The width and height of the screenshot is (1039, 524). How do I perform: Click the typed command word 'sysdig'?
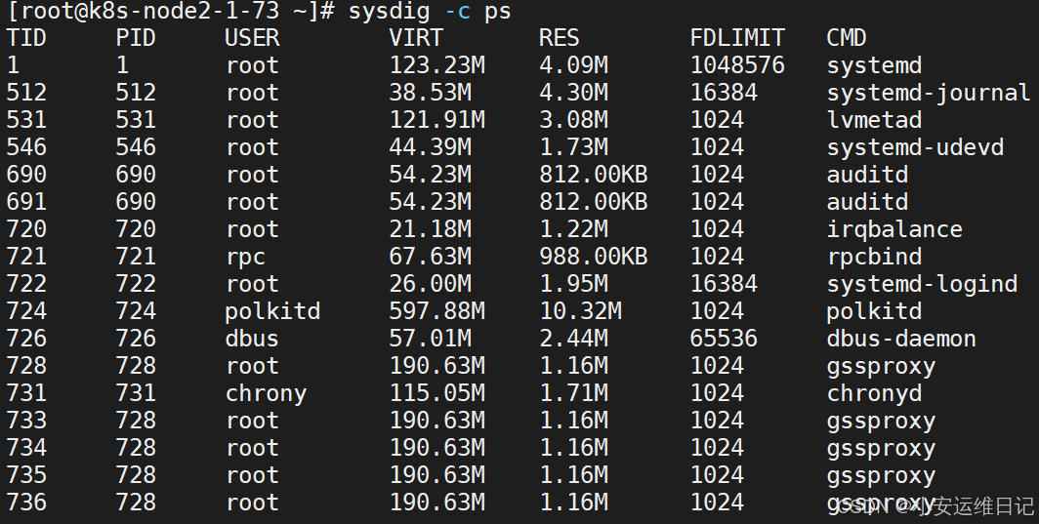pyautogui.click(x=389, y=12)
